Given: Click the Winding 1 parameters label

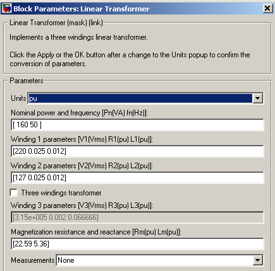Looking at the screenshot, I should tap(82, 139).
